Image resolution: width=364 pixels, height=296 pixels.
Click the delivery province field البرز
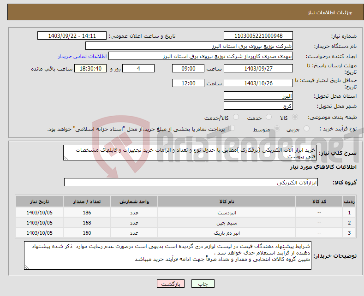pos(258,95)
